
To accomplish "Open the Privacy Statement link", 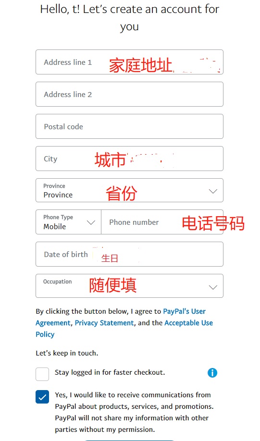I will (104, 323).
